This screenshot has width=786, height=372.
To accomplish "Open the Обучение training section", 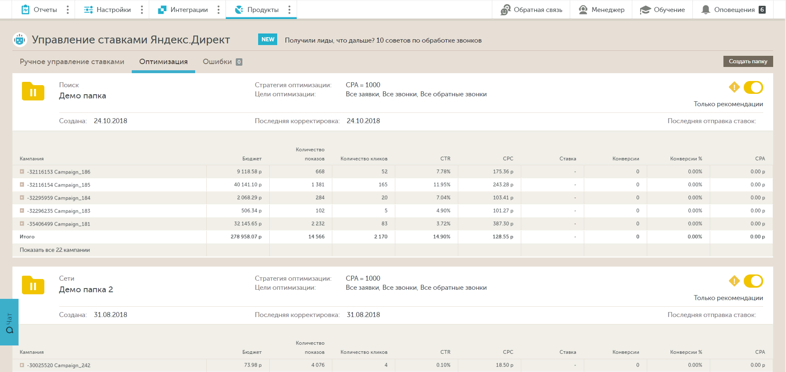I will click(x=662, y=10).
